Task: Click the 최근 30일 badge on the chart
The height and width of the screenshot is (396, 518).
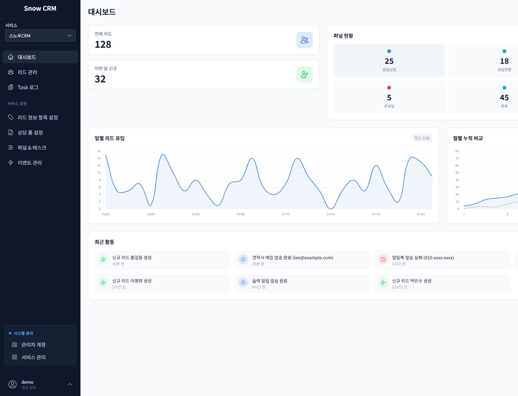Action: (422, 138)
